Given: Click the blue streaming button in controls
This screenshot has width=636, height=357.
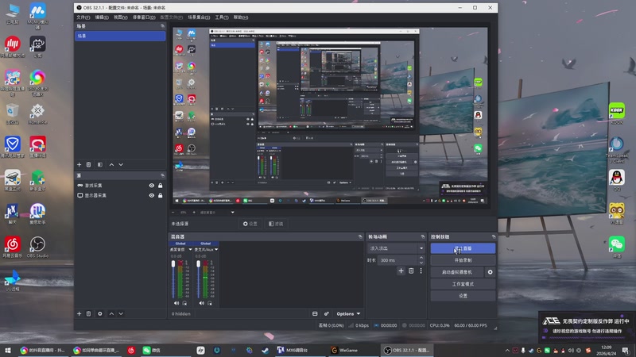Looking at the screenshot, I should point(463,248).
